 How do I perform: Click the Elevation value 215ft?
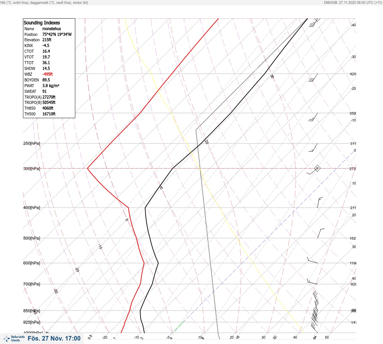(47, 40)
